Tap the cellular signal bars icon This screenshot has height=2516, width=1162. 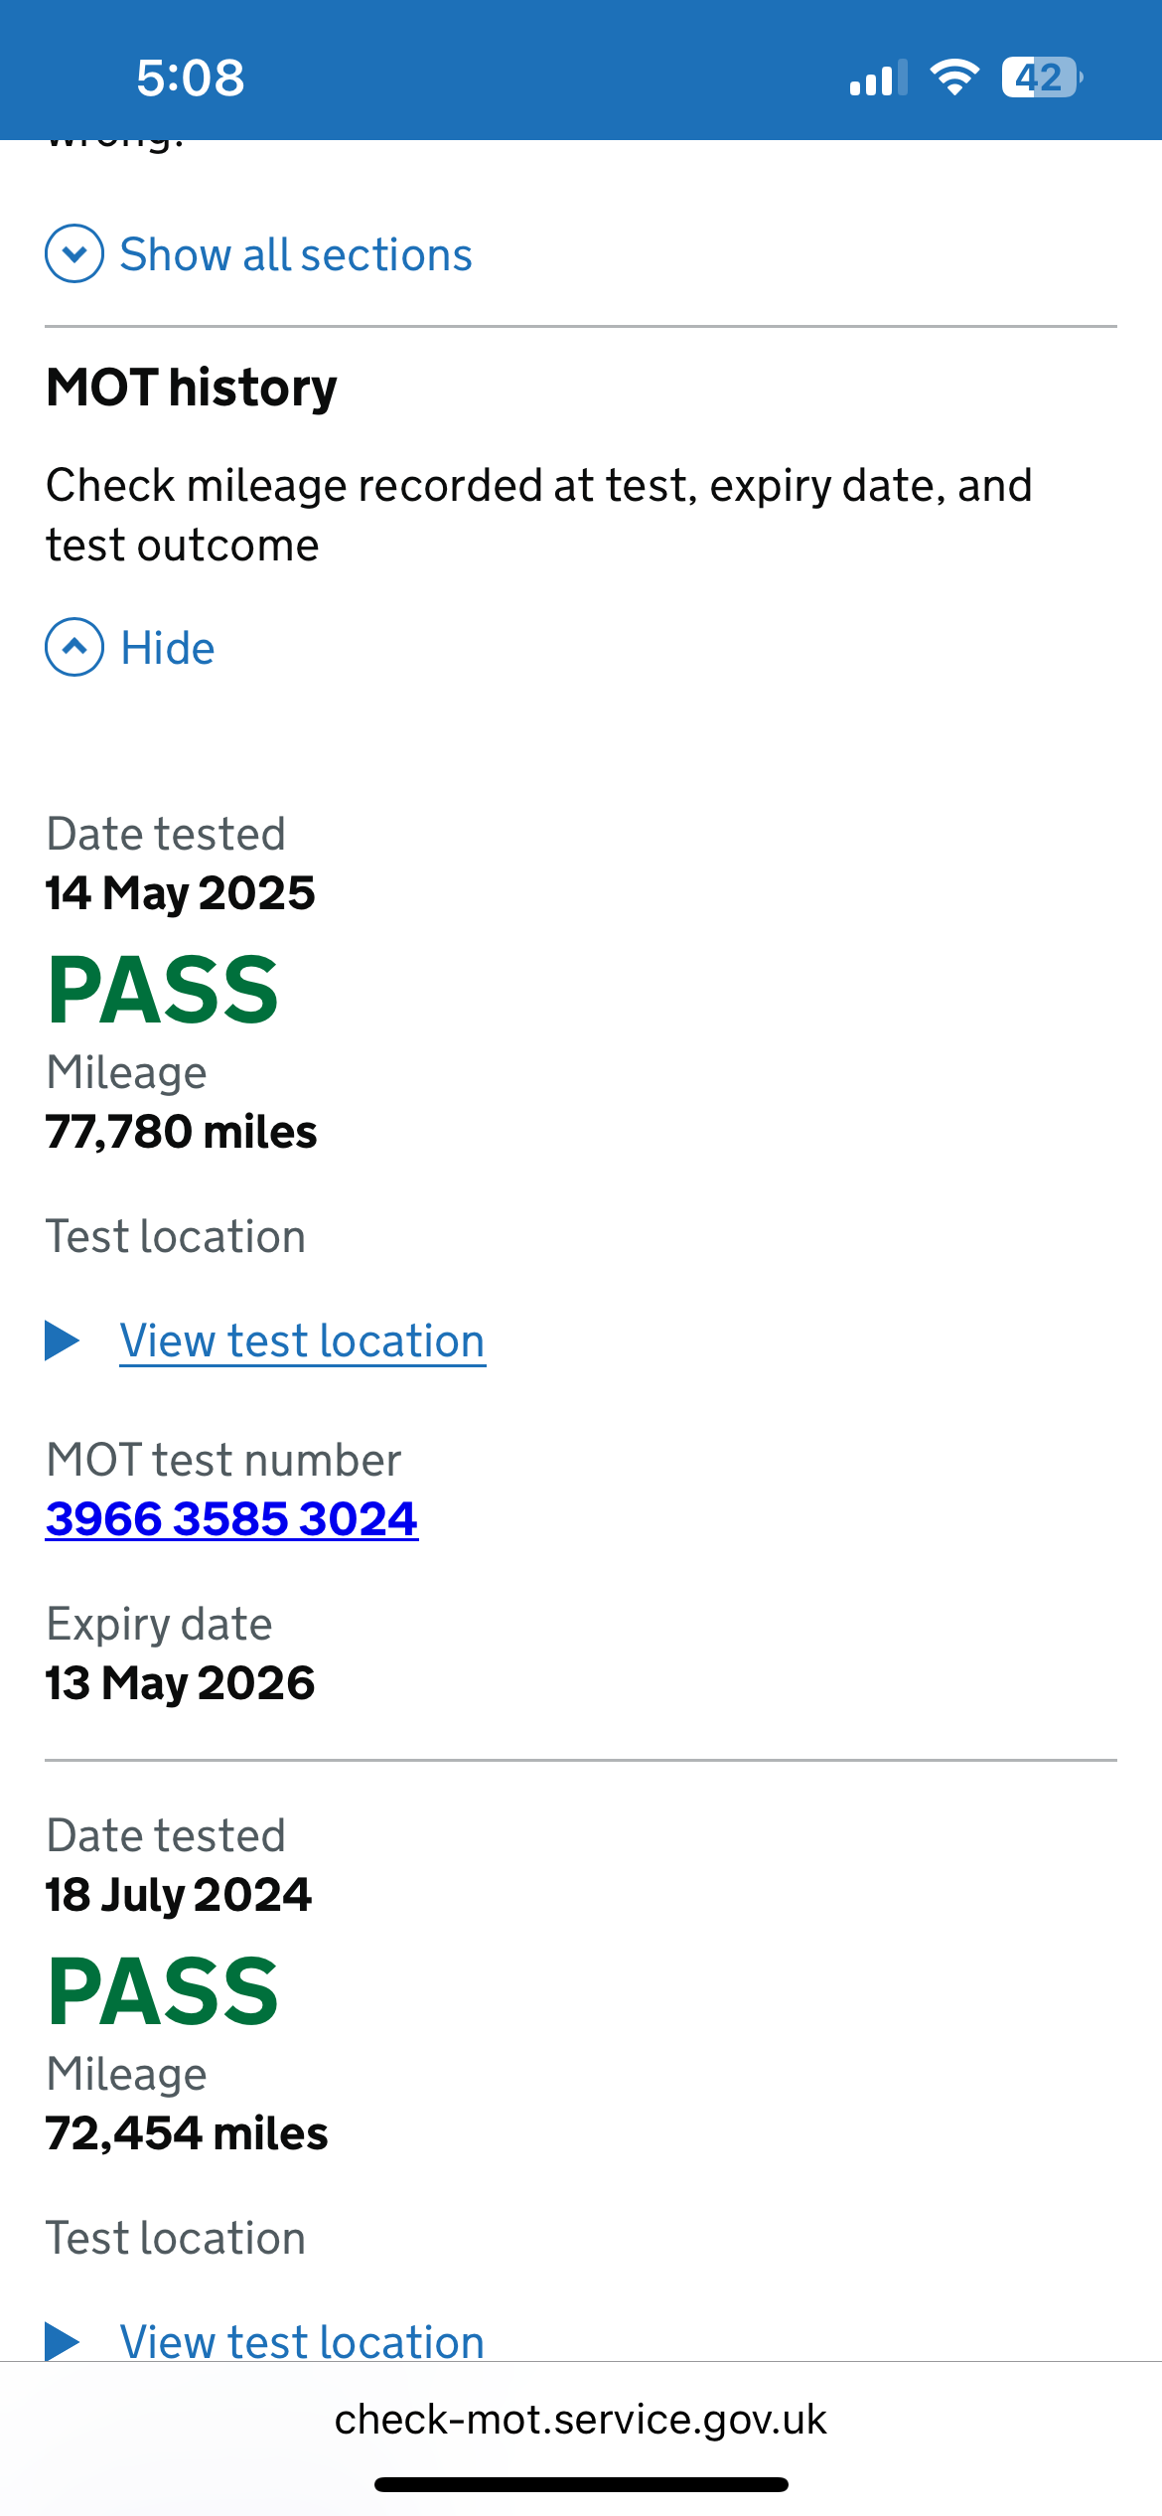pyautogui.click(x=878, y=78)
